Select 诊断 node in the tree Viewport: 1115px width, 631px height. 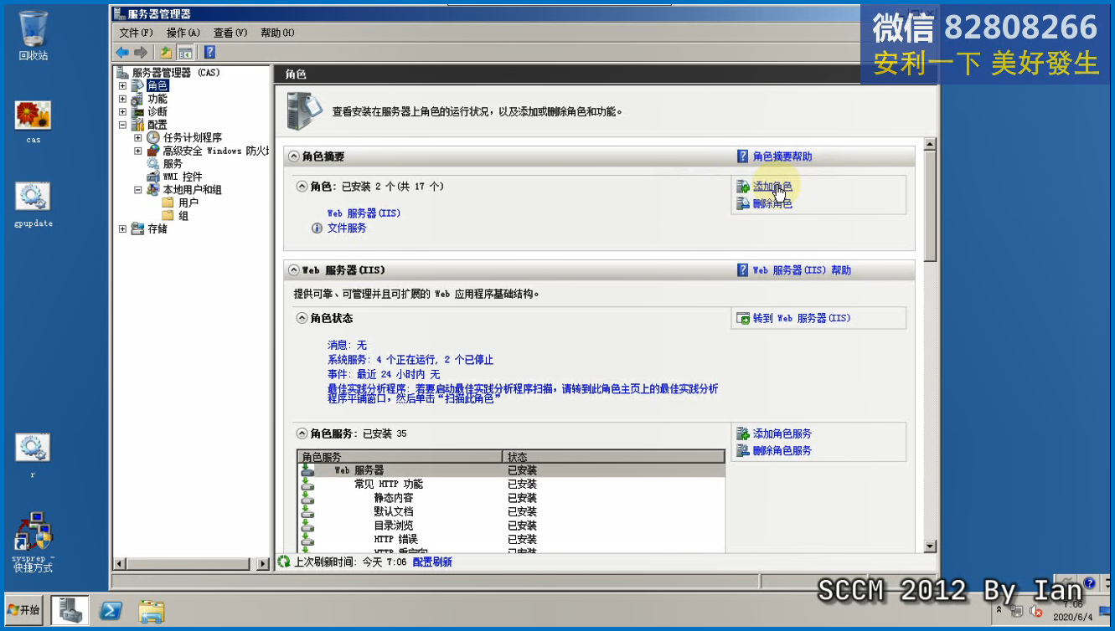tap(157, 111)
